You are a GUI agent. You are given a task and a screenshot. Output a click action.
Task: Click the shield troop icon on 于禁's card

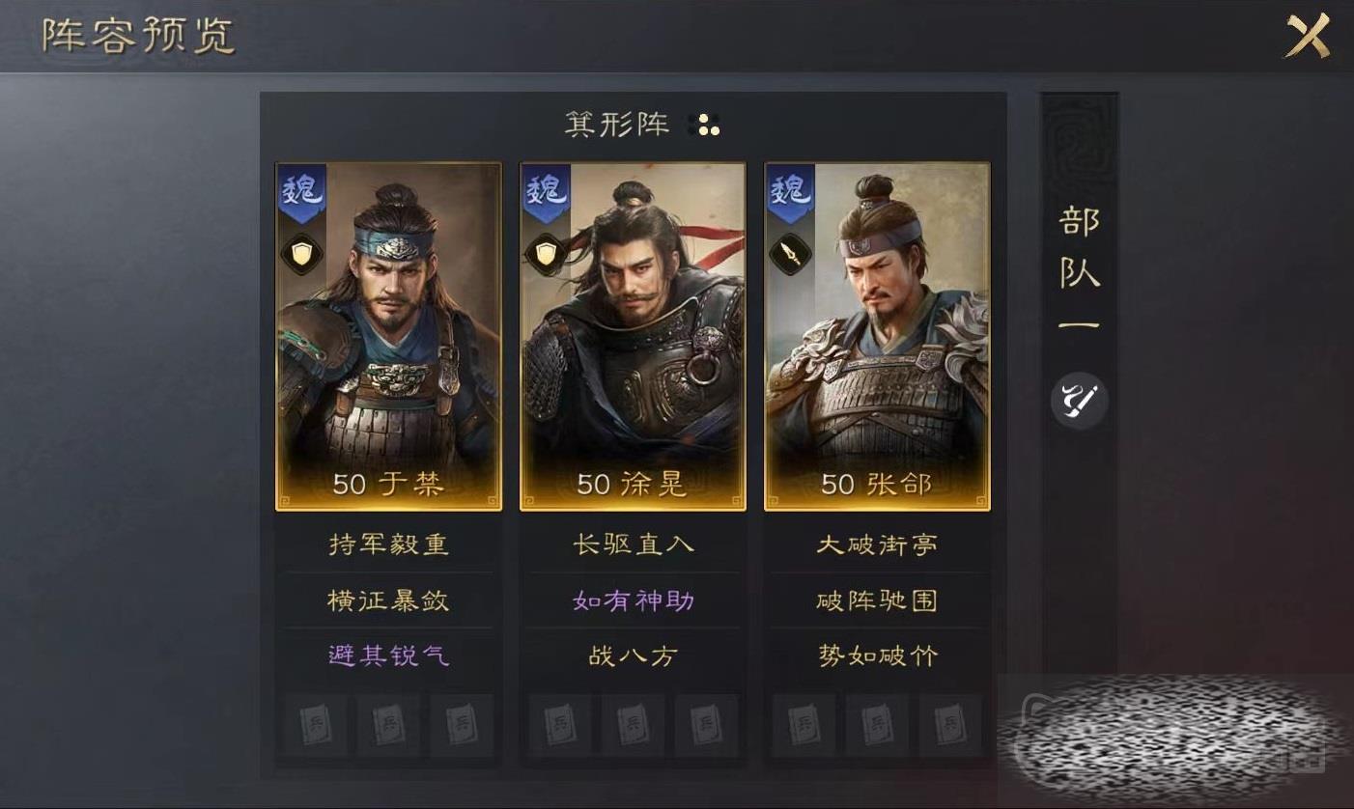[x=300, y=255]
